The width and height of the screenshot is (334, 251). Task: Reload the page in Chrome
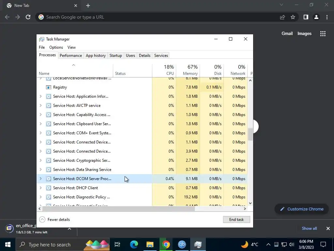[x=28, y=17]
